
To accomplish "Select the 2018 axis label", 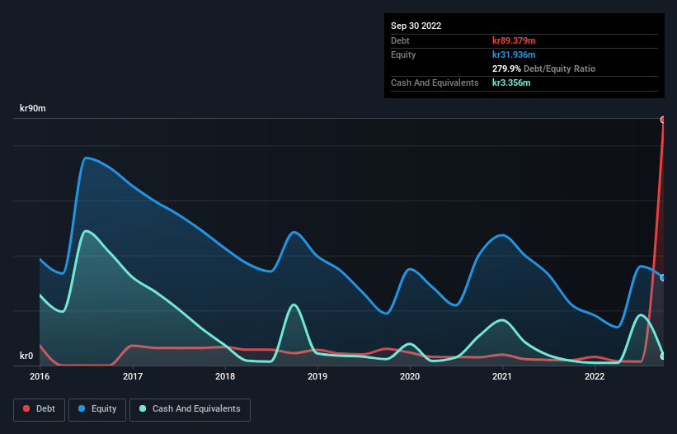I will (x=225, y=376).
